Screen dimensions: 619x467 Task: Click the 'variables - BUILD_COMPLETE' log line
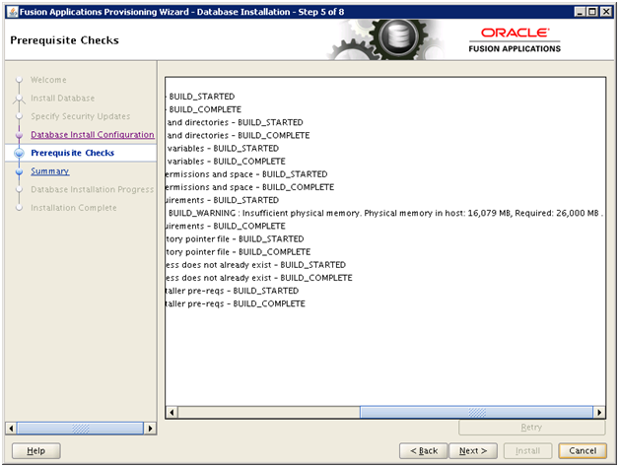click(226, 161)
